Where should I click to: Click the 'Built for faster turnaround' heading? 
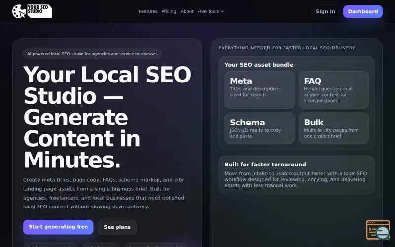coord(265,165)
